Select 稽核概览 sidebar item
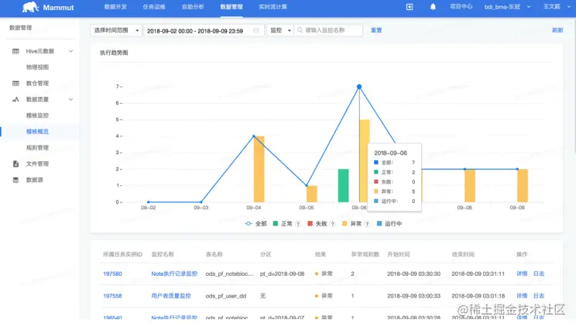This screenshot has width=576, height=327. [37, 132]
